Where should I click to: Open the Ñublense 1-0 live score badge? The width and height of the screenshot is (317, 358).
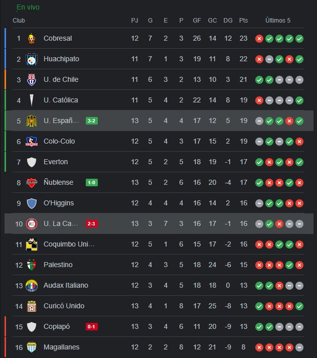pos(92,182)
